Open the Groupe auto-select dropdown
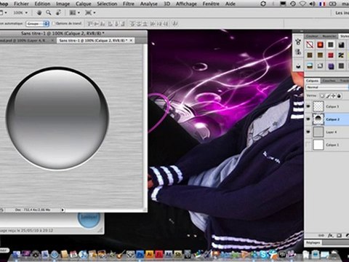 [38, 23]
